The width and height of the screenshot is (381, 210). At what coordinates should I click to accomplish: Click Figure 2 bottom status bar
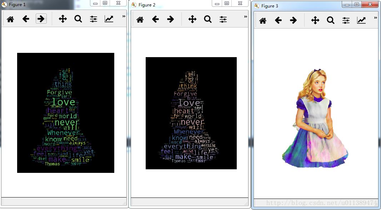click(x=190, y=202)
